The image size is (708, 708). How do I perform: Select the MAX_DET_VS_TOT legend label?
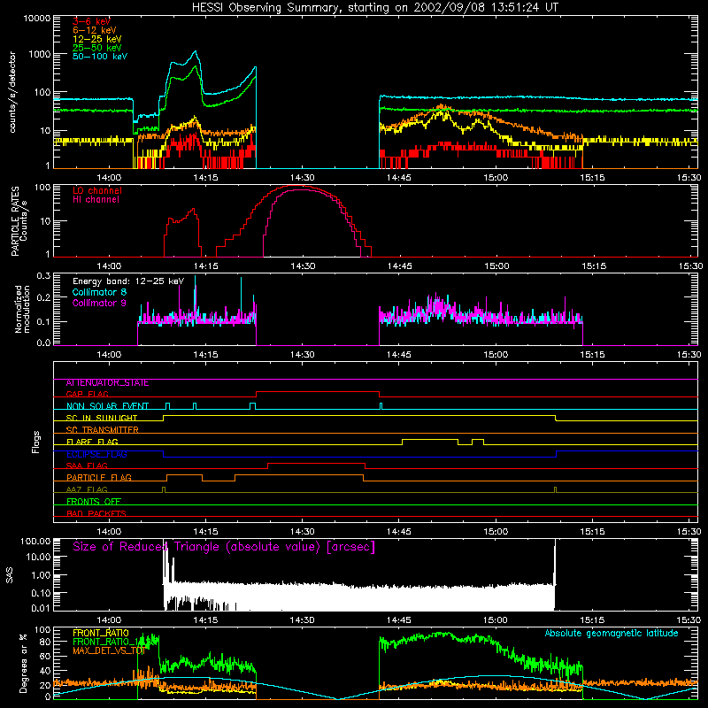tap(109, 651)
